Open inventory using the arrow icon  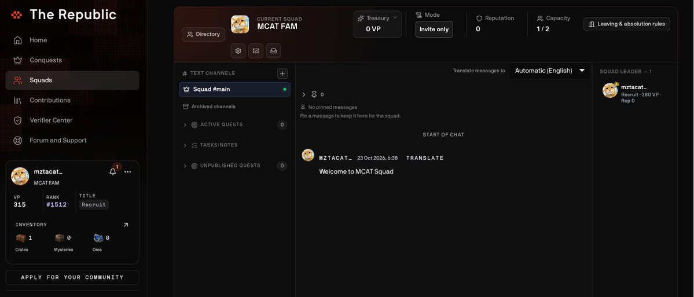126,225
